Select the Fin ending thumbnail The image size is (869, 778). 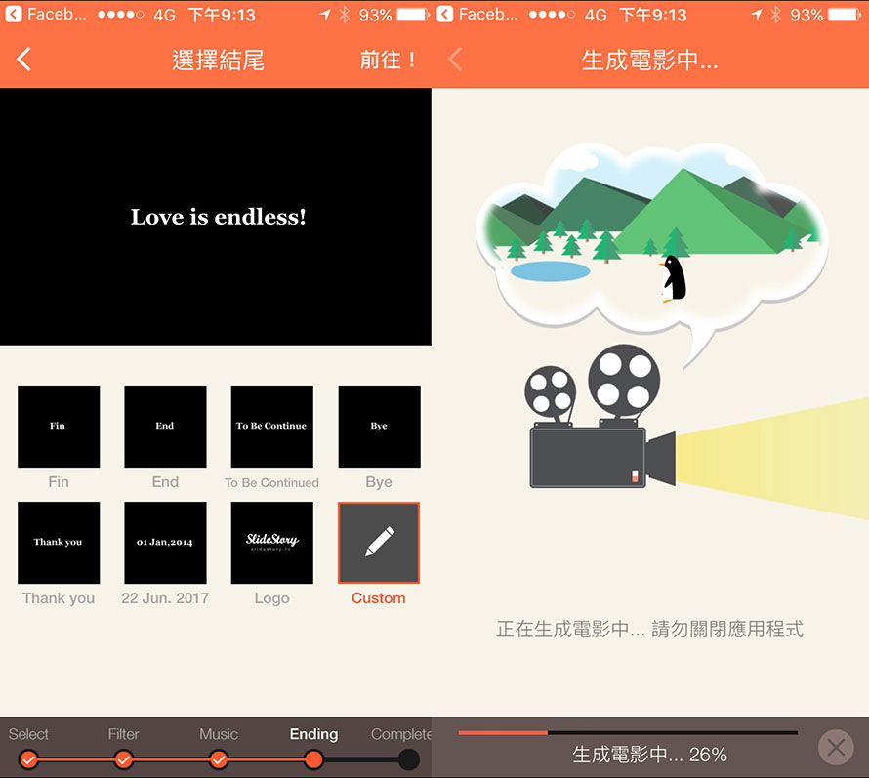click(59, 427)
